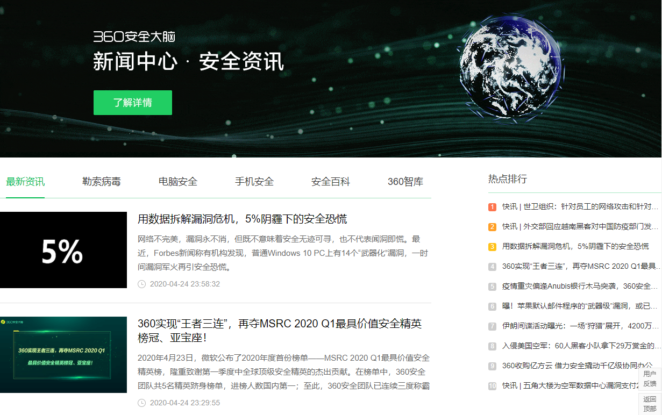
Task: Click the rank 3 badge in 热点排行
Action: (492, 247)
